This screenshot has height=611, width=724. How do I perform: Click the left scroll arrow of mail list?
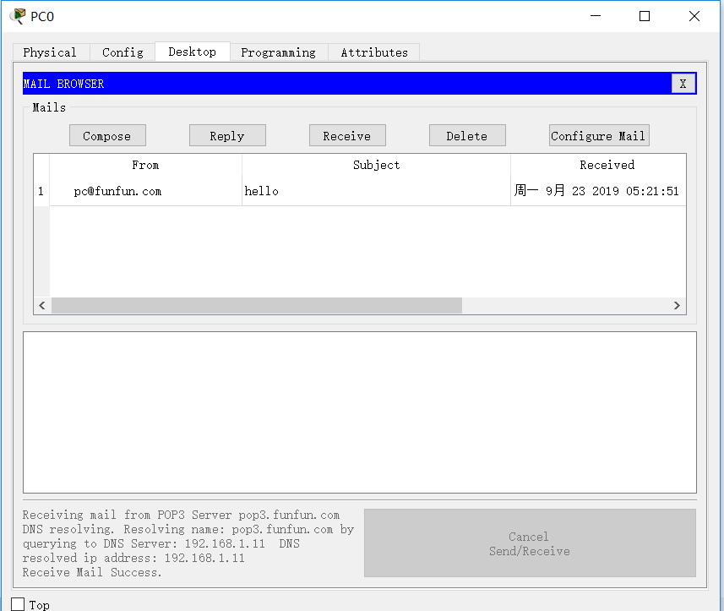point(42,305)
